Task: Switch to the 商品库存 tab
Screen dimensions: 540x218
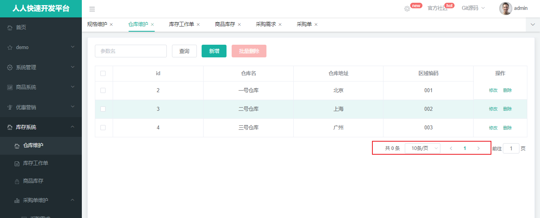Action: pyautogui.click(x=225, y=24)
